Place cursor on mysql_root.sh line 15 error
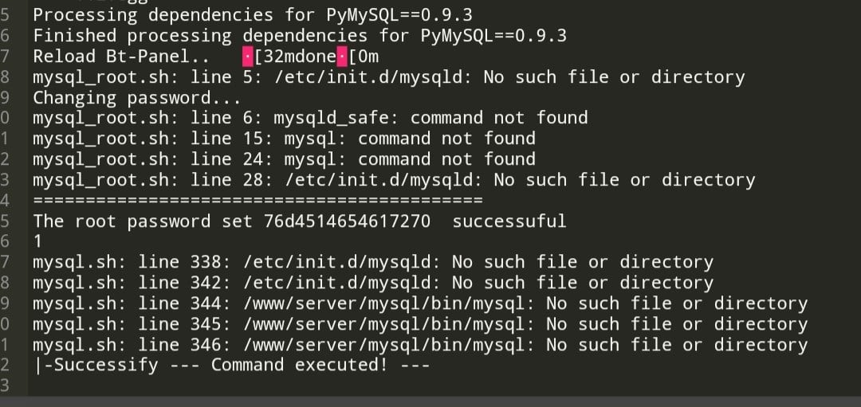The width and height of the screenshot is (861, 407). [x=283, y=139]
